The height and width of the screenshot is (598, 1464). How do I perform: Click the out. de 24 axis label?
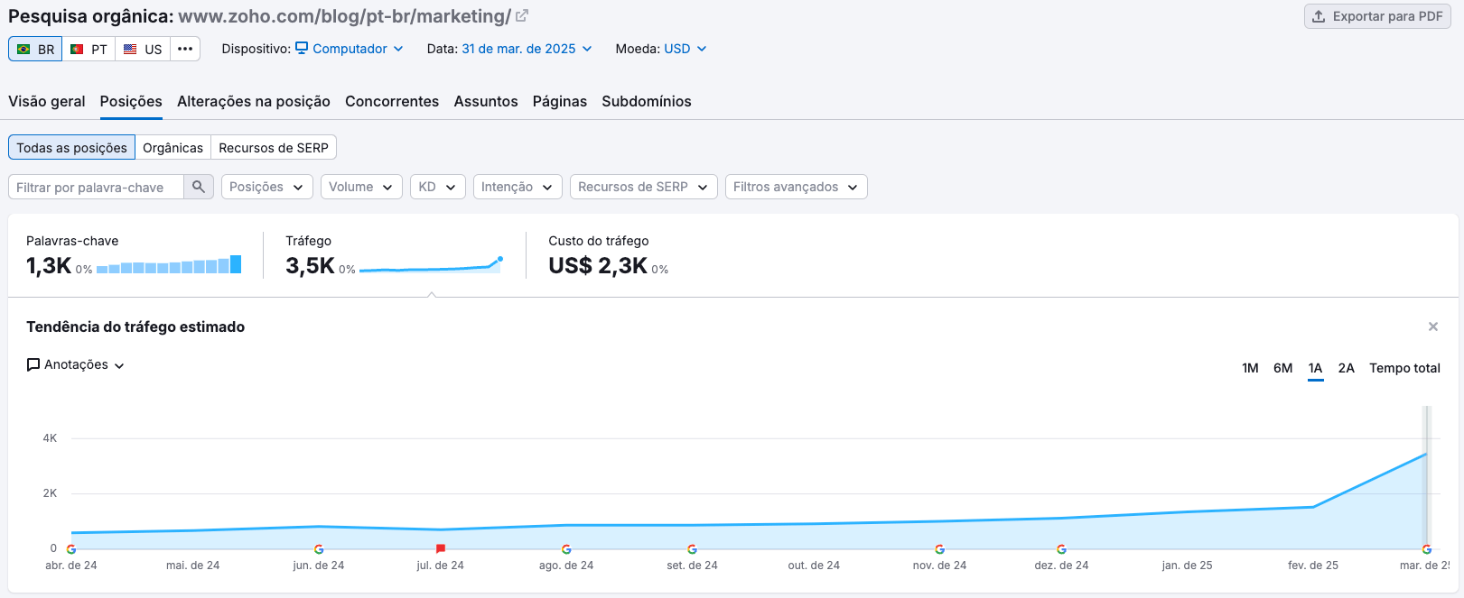coord(814,566)
